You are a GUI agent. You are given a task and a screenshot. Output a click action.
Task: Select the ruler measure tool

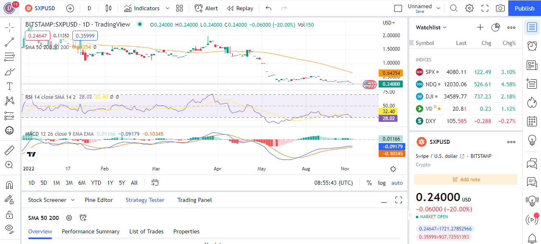coord(9,150)
